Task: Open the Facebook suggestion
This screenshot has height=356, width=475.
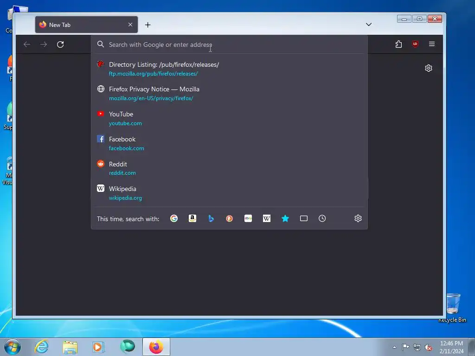Action: [x=229, y=144]
